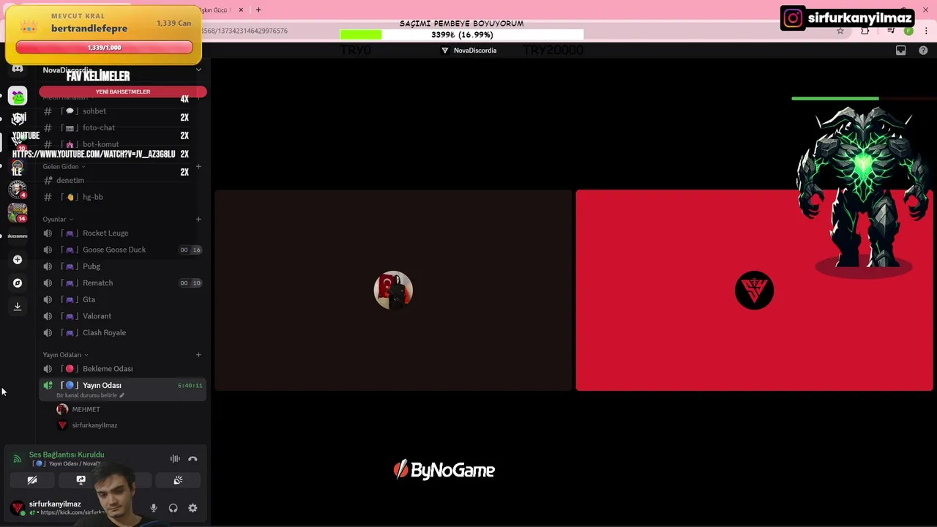Open the Discover servers compass icon

(x=18, y=283)
